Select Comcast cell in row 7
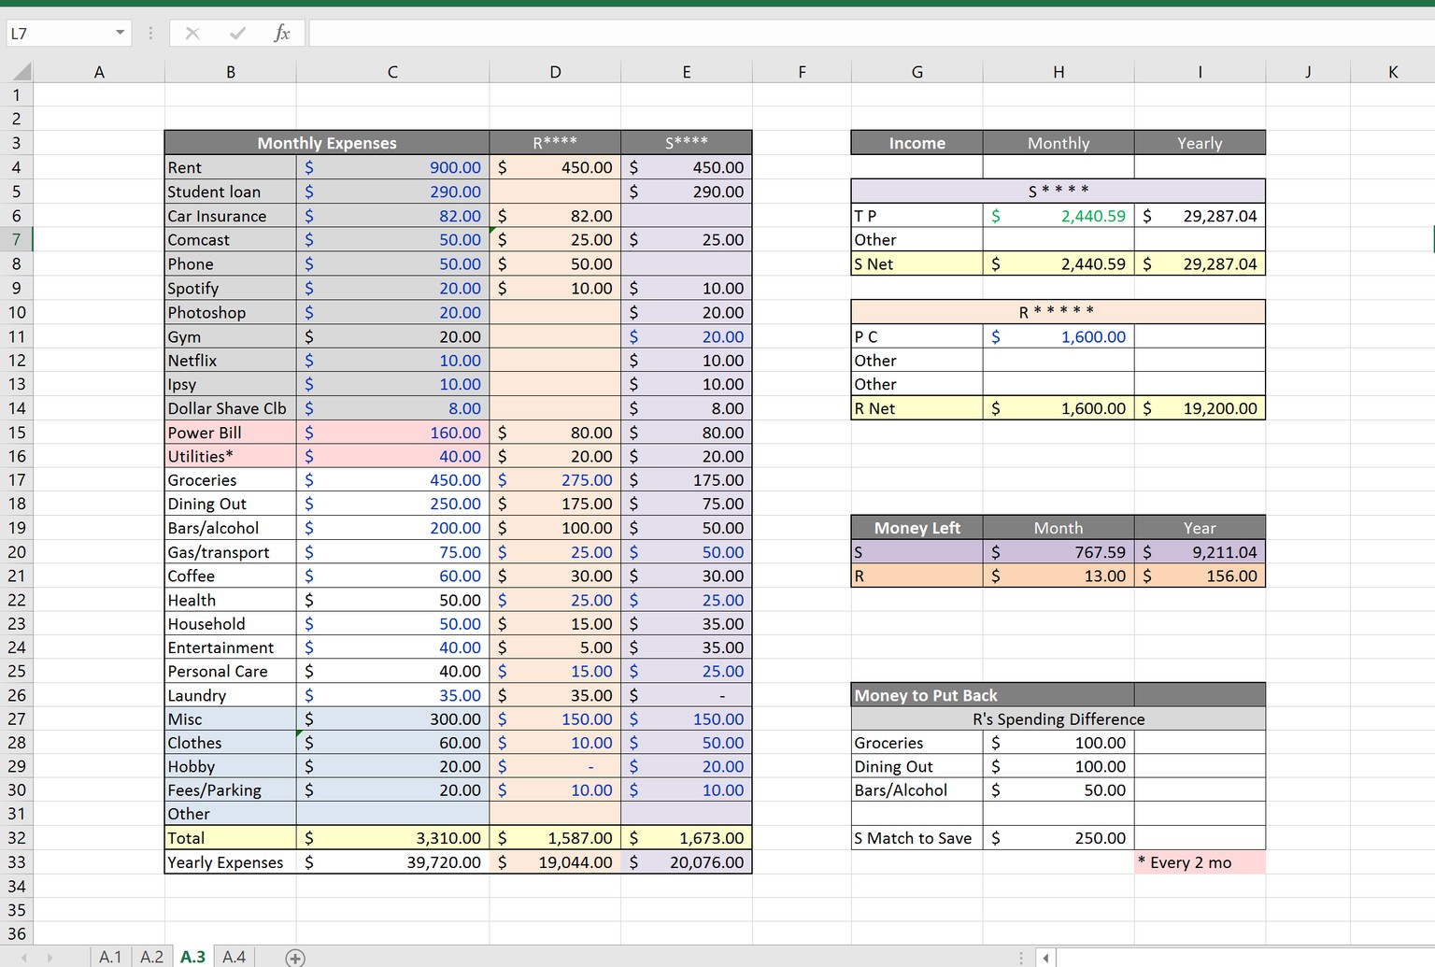The image size is (1435, 967). 231,239
